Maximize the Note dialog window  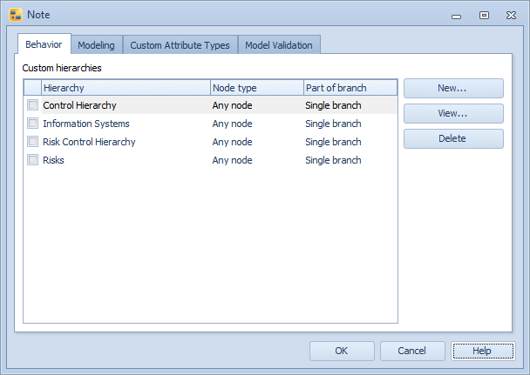point(484,15)
